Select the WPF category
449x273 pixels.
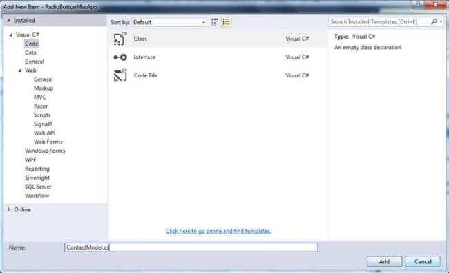pyautogui.click(x=30, y=160)
